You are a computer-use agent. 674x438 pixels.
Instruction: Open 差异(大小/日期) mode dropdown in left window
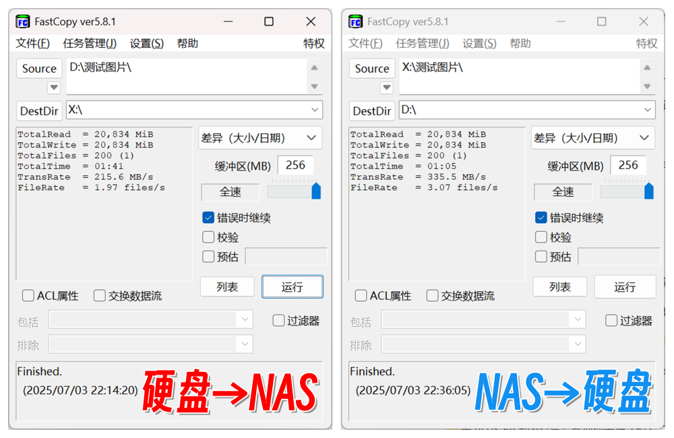(259, 138)
